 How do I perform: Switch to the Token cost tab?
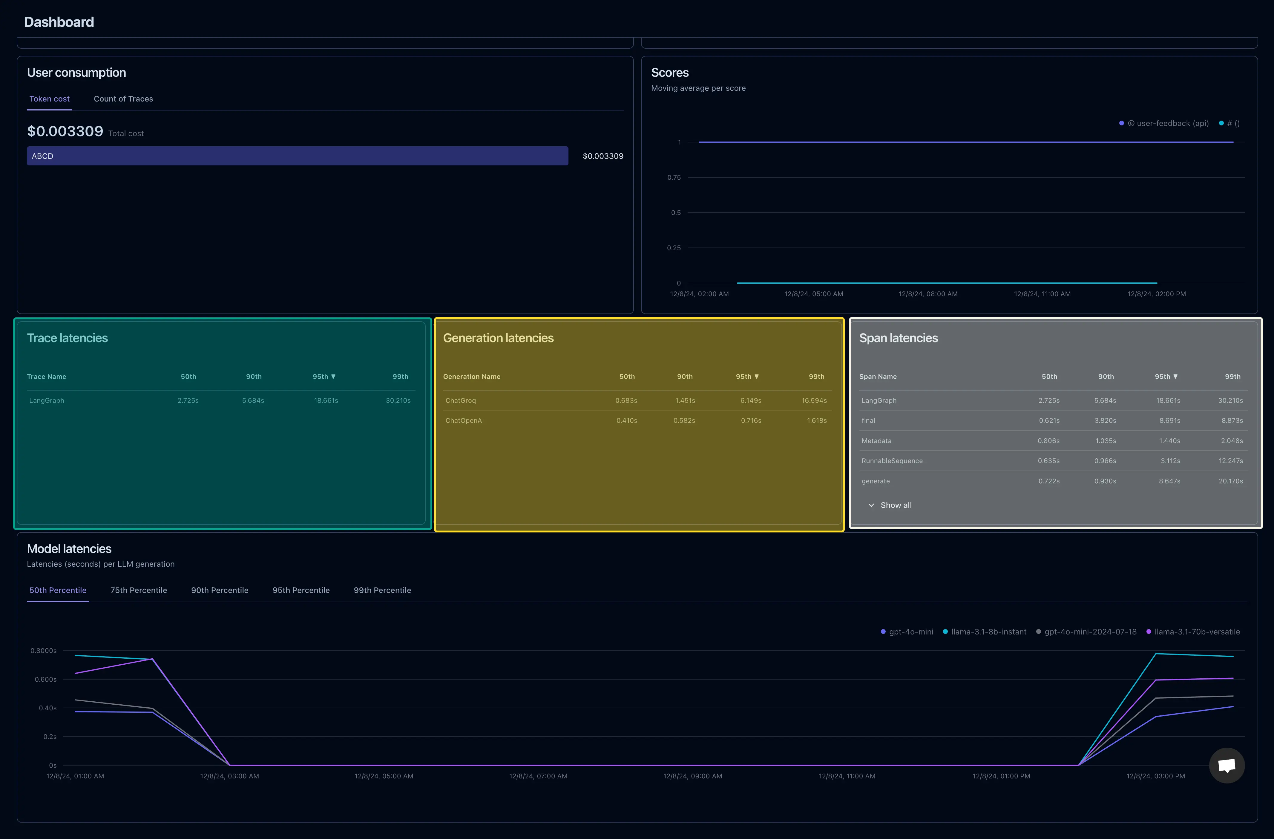tap(49, 99)
